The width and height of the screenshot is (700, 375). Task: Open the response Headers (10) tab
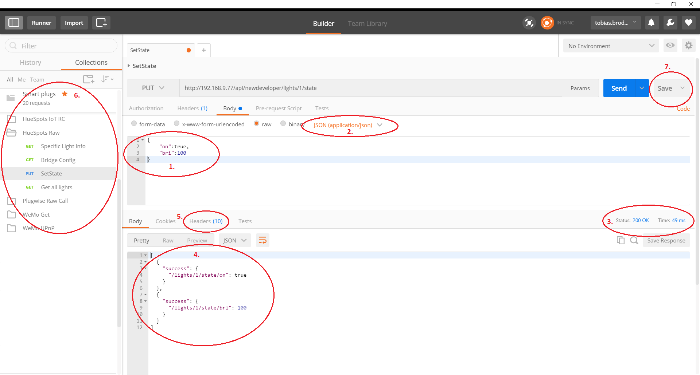coord(206,221)
